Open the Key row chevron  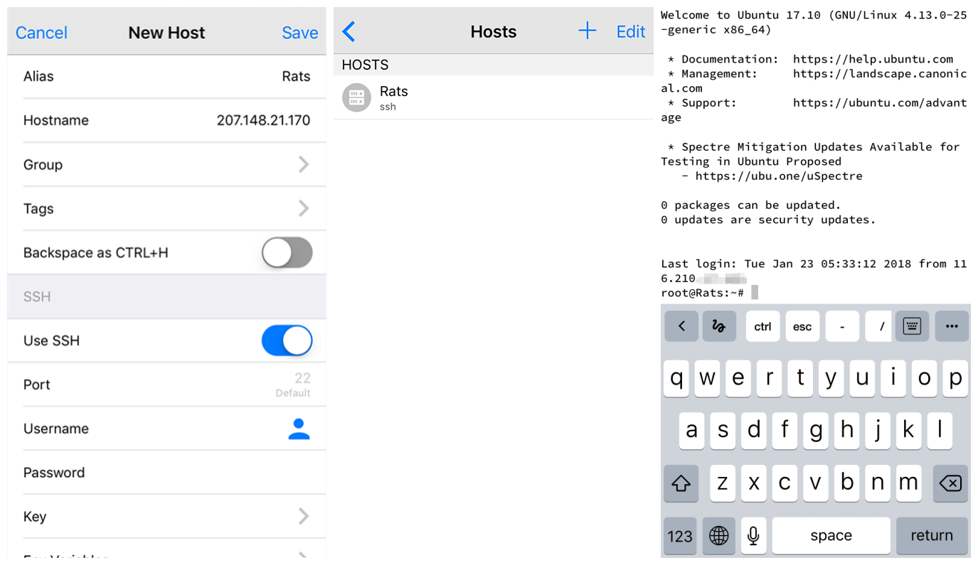(304, 517)
